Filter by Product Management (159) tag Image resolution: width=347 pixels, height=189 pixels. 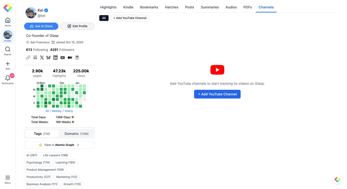(x=45, y=170)
